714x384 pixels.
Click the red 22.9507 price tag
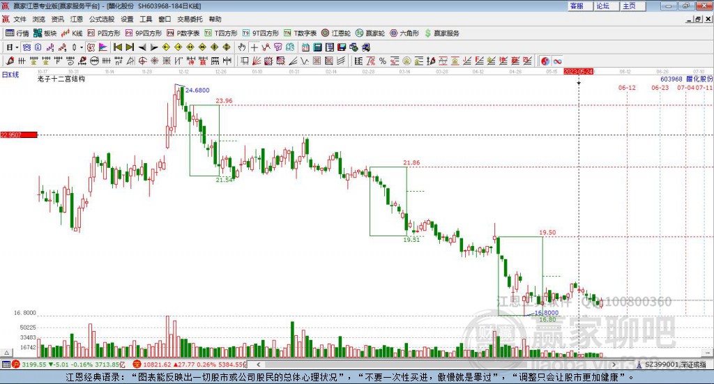(19, 135)
